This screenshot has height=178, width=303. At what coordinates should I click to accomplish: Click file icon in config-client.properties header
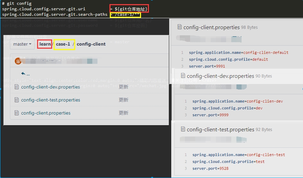pos(179,27)
